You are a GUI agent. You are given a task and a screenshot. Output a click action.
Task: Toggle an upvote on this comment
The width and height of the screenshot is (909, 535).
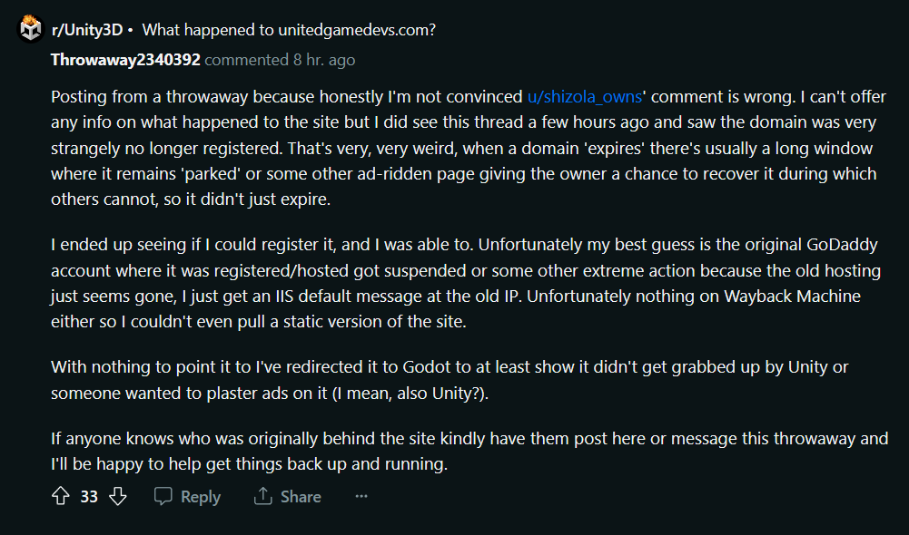tap(60, 496)
